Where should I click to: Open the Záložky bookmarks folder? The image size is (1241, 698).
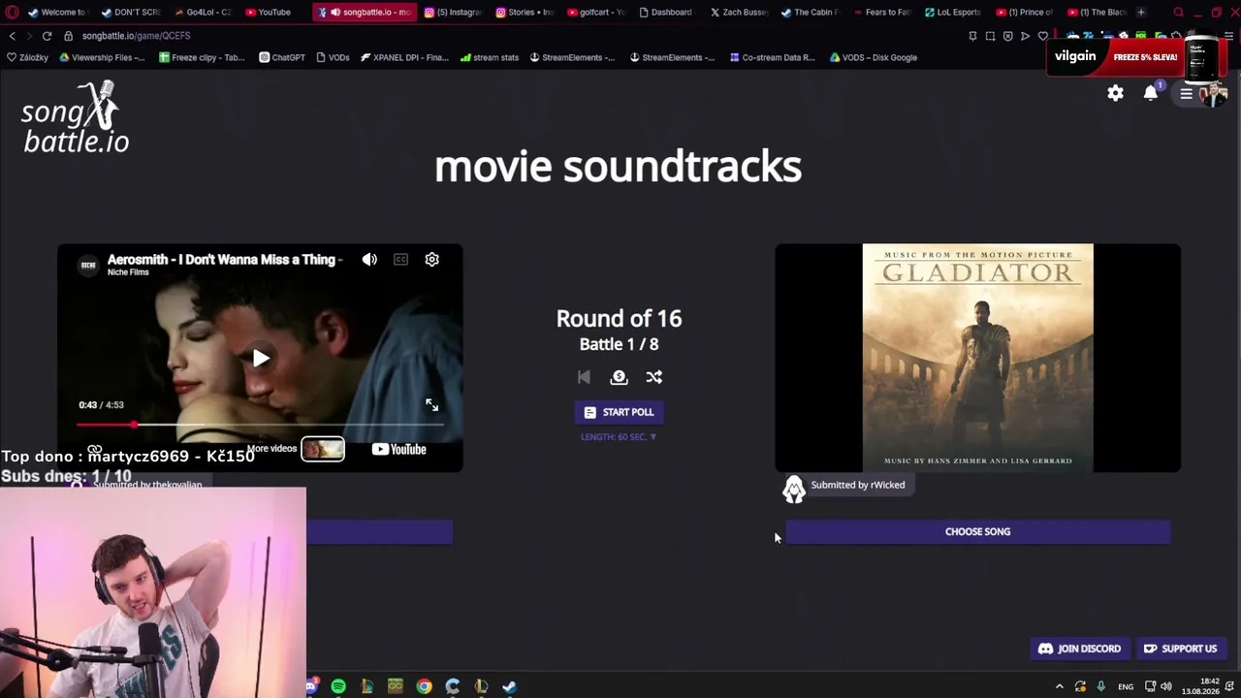[x=27, y=57]
